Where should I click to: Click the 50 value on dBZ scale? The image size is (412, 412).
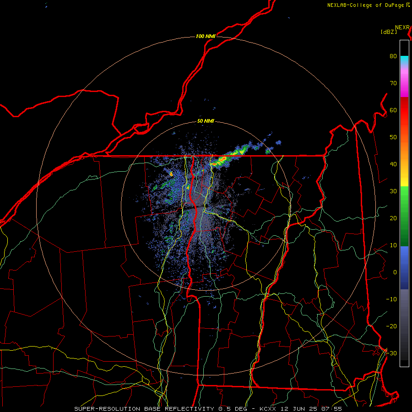(x=393, y=137)
